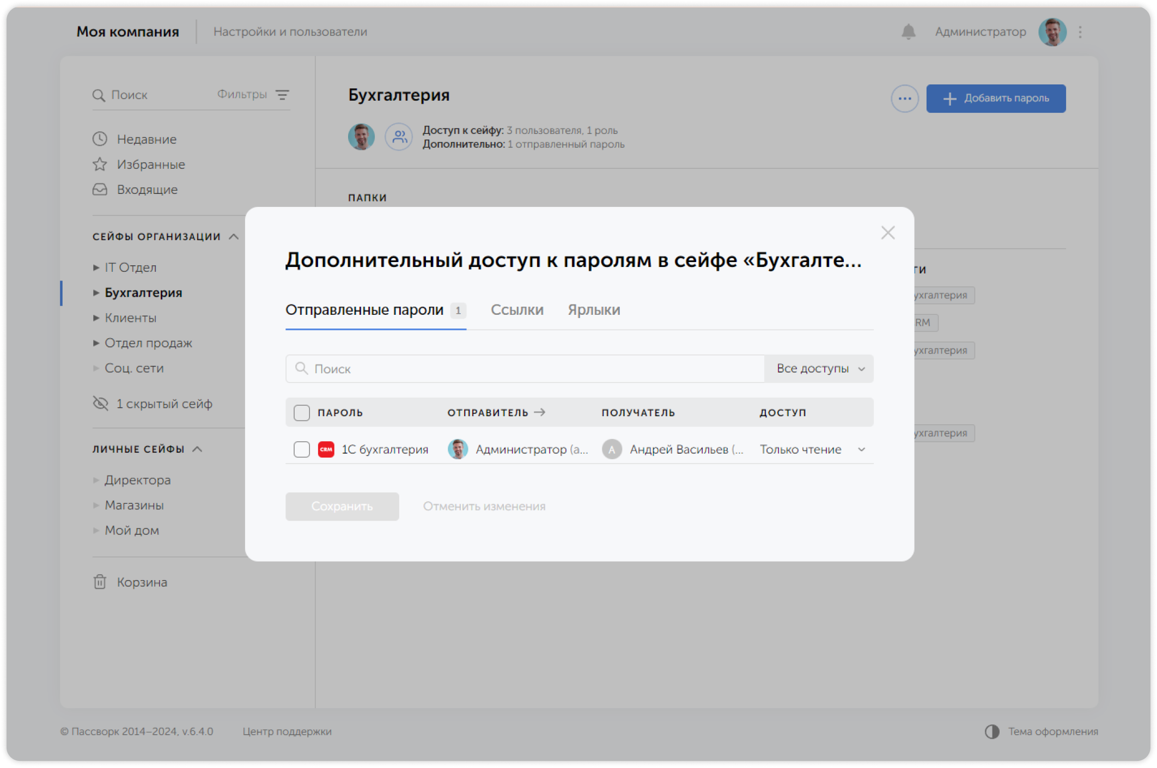
Task: Click the Добавить пароль button
Action: (x=996, y=99)
